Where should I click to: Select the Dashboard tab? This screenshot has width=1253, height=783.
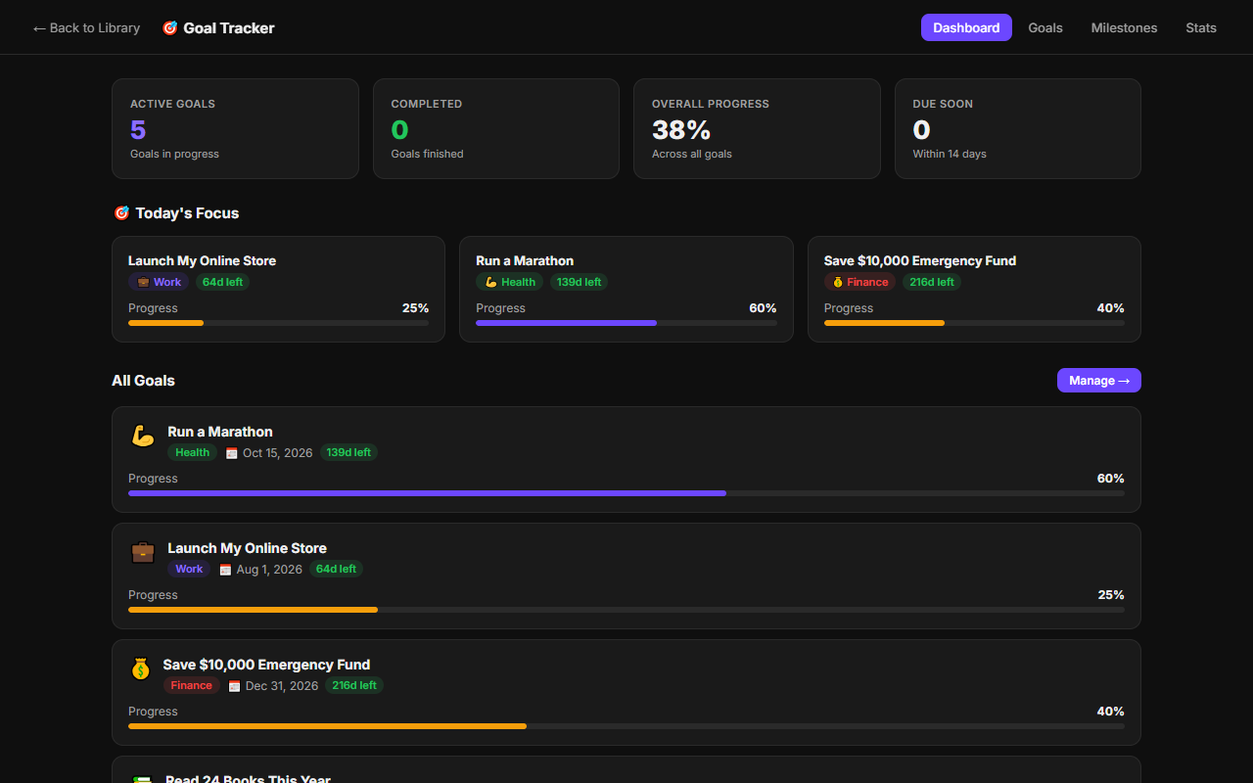point(966,27)
